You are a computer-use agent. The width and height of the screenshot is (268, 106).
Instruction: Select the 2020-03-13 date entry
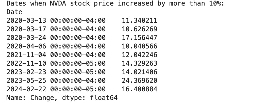56,20
